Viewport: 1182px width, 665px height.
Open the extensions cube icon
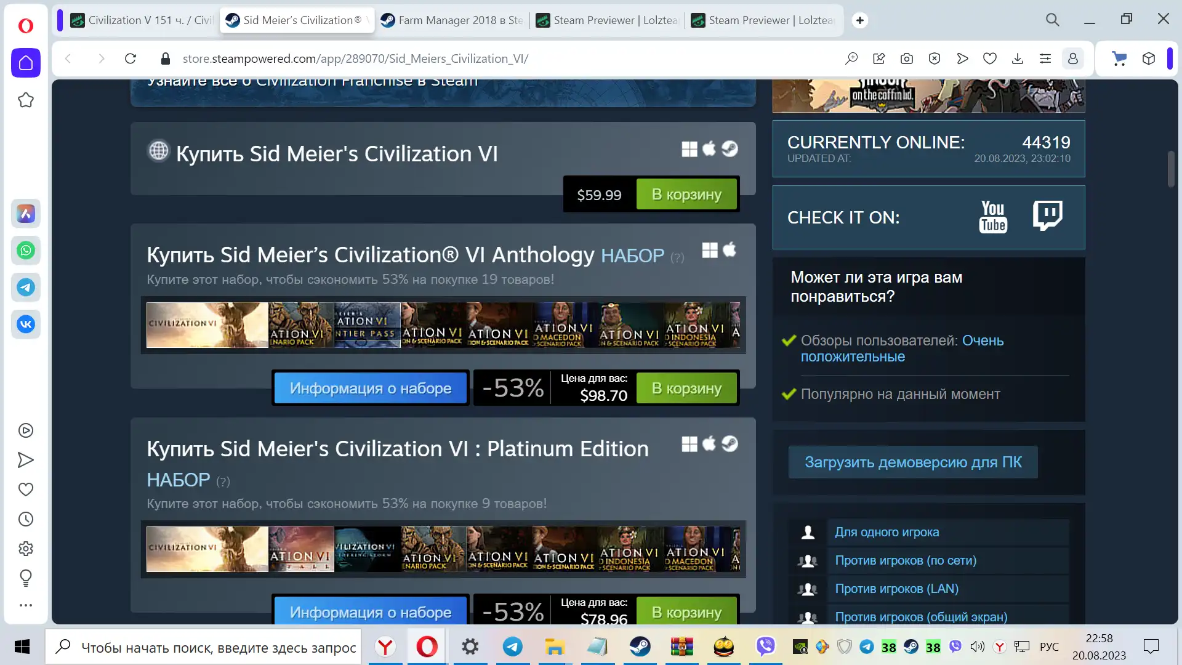(1149, 58)
